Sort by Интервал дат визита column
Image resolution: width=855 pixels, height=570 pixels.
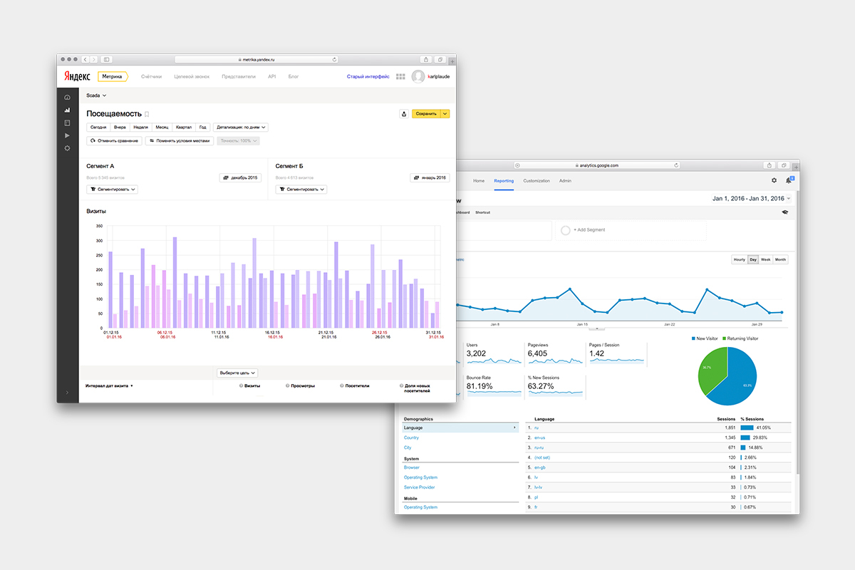click(x=109, y=385)
